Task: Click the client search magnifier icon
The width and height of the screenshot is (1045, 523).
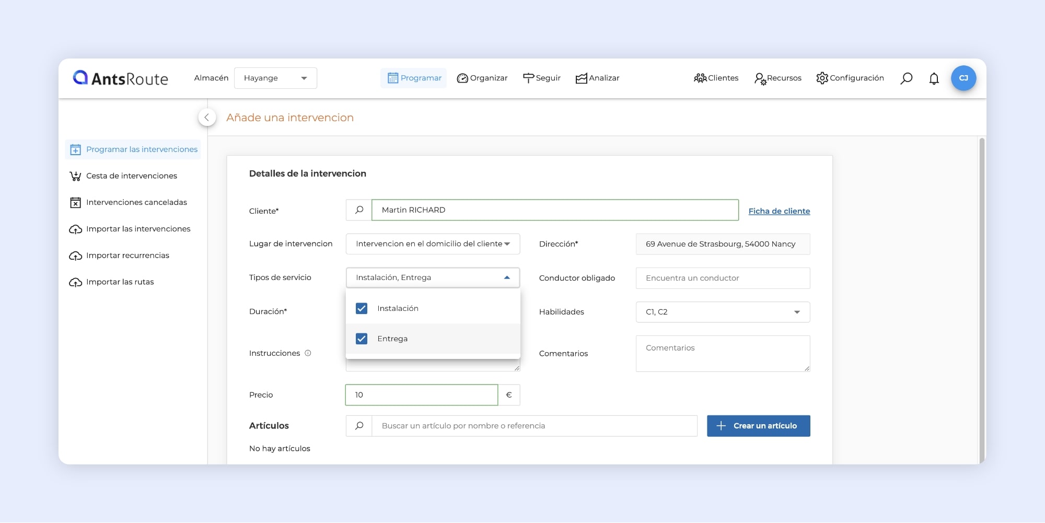Action: [x=359, y=210]
